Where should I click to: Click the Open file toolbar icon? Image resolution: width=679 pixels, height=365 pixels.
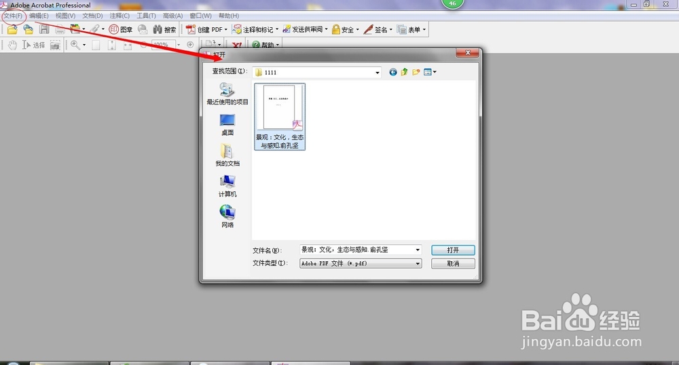[x=12, y=29]
